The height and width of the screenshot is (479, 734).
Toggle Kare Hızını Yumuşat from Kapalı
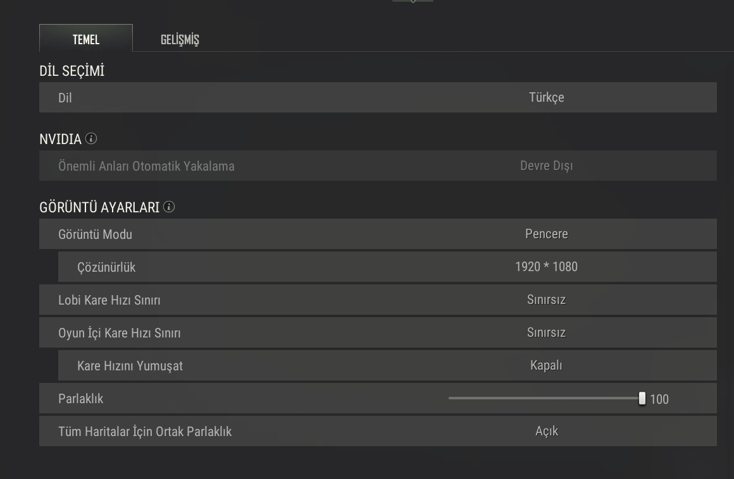coord(546,365)
